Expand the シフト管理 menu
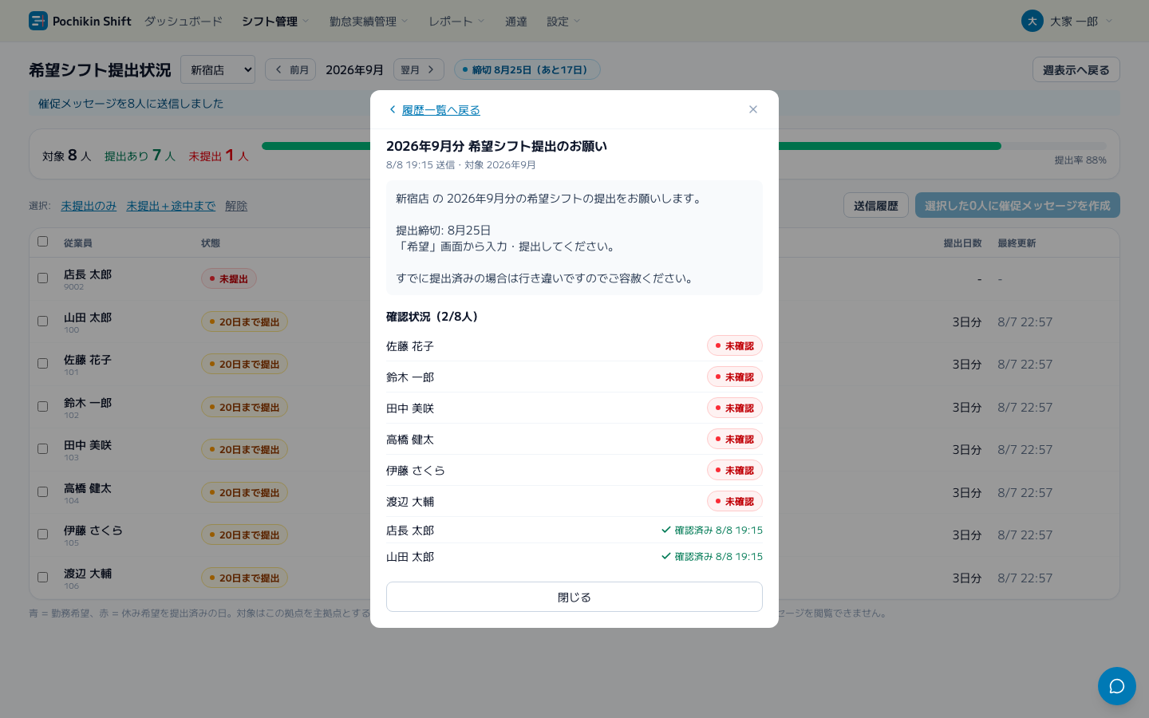 tap(275, 22)
